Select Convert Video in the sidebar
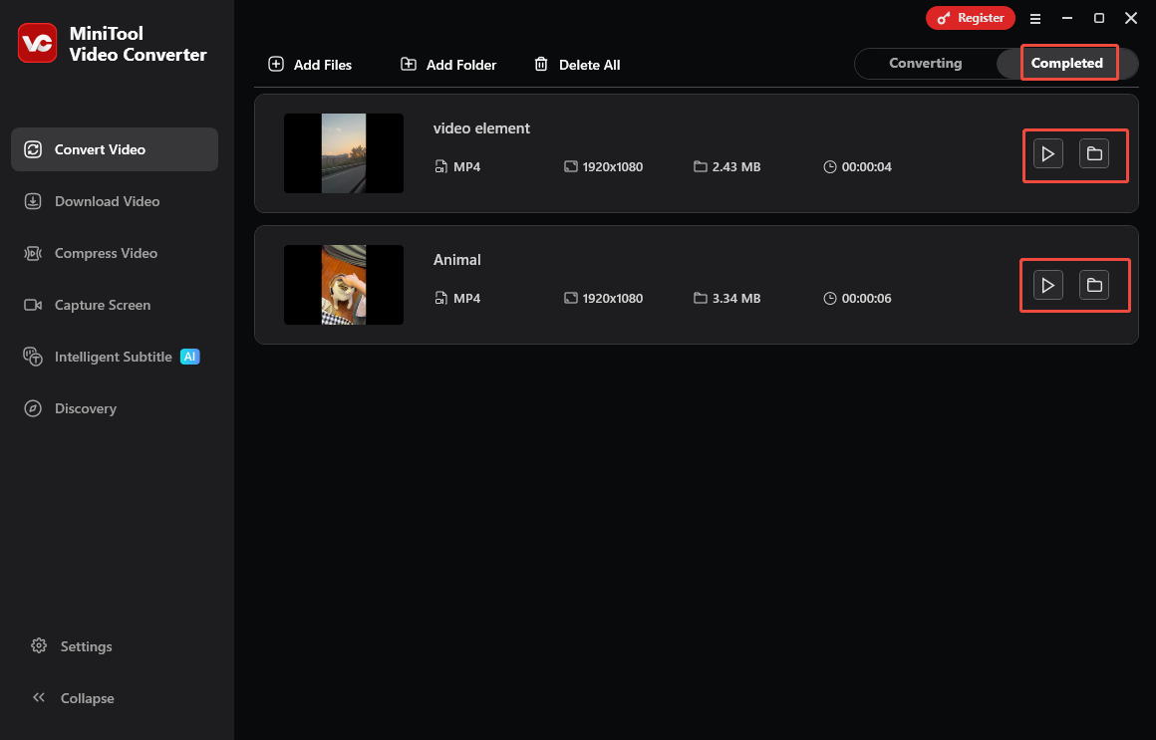Screen dimensions: 1156x740 [x=100, y=148]
